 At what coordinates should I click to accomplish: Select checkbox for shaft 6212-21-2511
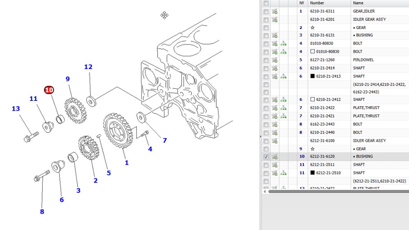click(266, 165)
